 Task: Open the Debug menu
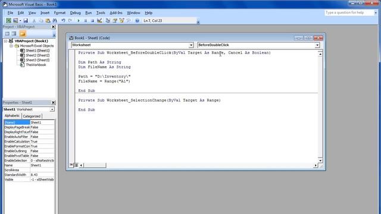[76, 13]
